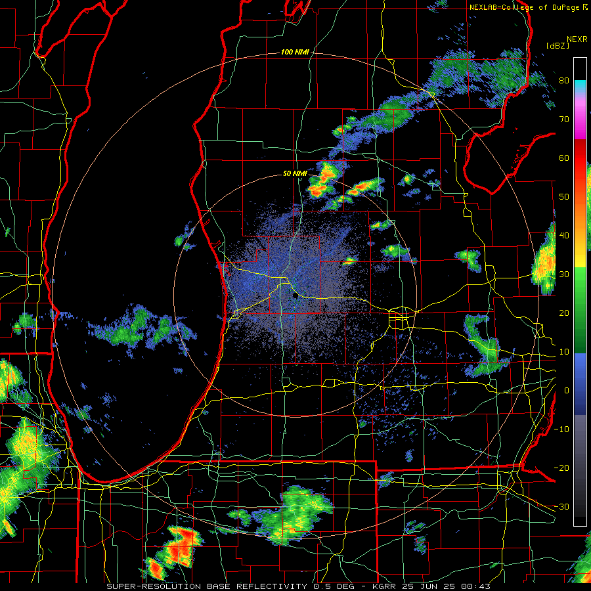Click the -20 value on the dBZ scale
Image resolution: width=591 pixels, height=591 pixels.
click(x=561, y=468)
